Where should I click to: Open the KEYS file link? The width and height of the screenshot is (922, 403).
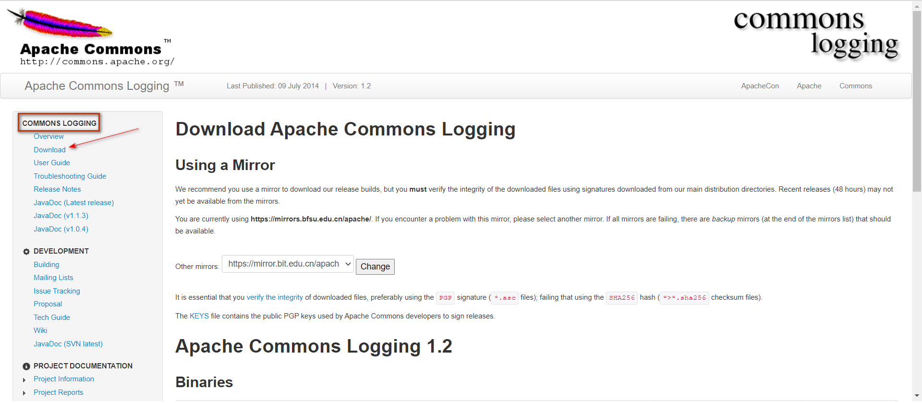(x=199, y=316)
